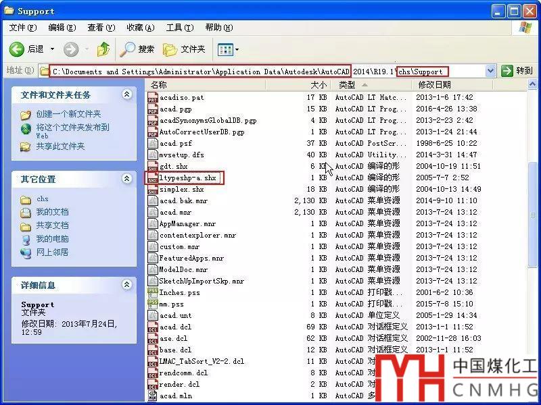Click in the address bar path field

coord(270,71)
